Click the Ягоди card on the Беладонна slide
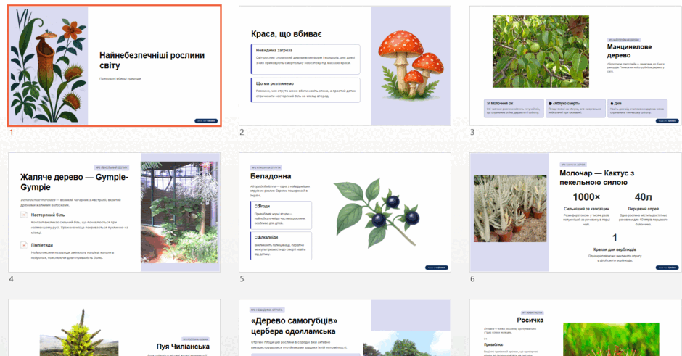The height and width of the screenshot is (356, 682). coord(281,215)
